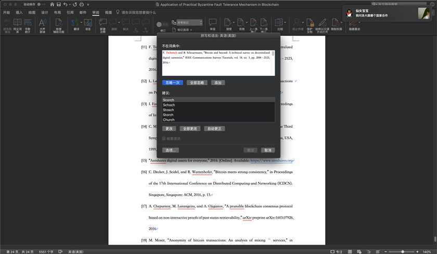Open the Word Count (字数统计) tool
This screenshot has height=254, width=437.
(x=28, y=25)
